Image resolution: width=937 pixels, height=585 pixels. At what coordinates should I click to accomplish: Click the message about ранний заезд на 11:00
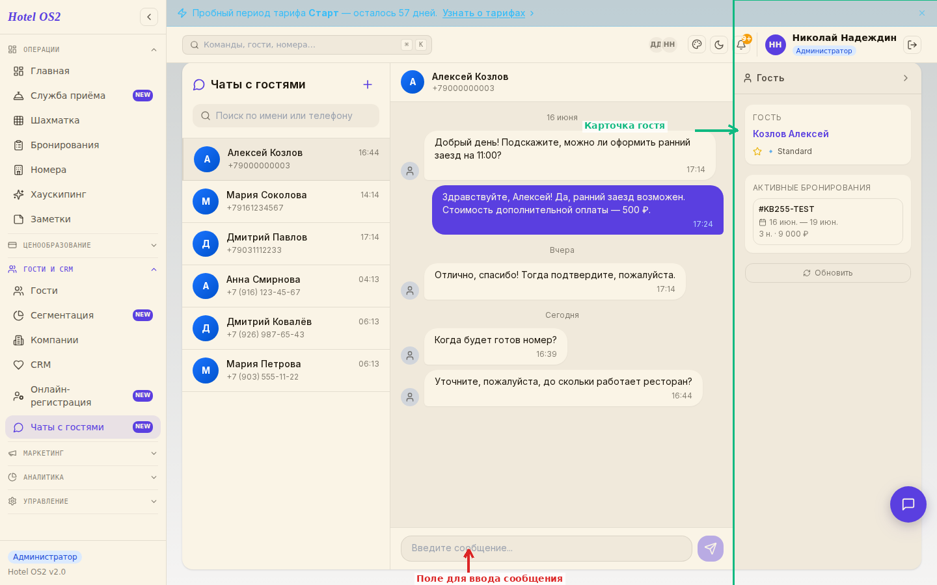click(x=570, y=156)
